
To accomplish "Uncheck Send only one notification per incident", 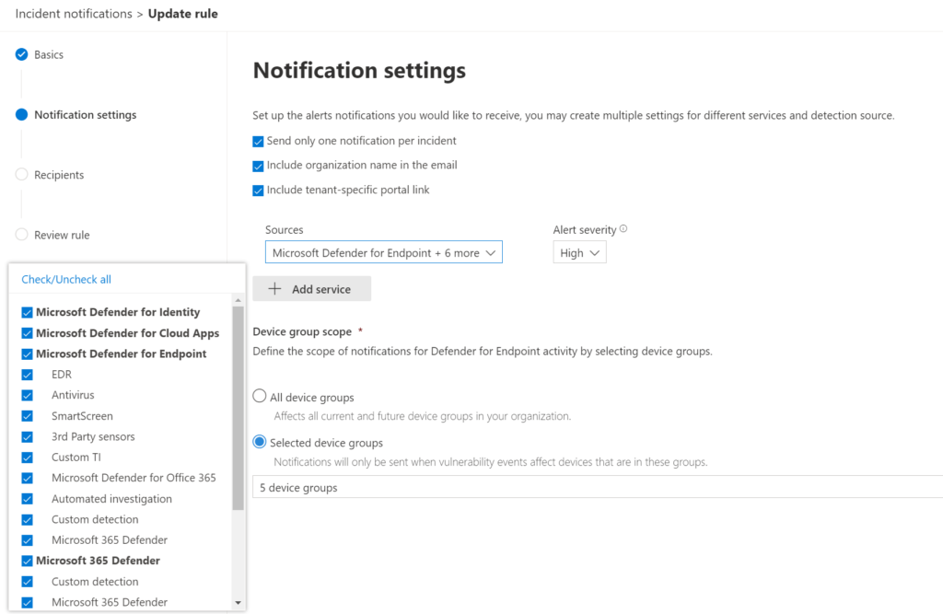I will pos(258,142).
